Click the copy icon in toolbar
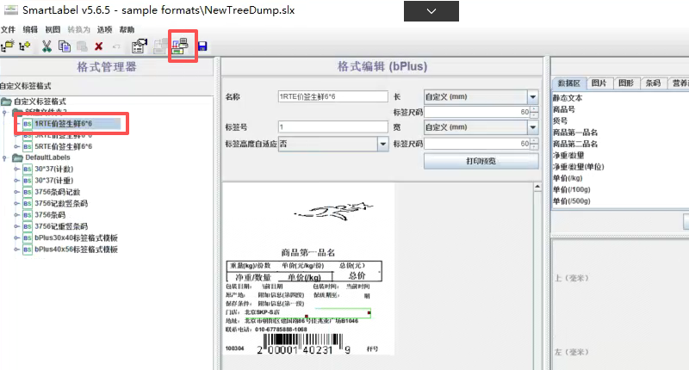689x370 pixels. [x=65, y=46]
